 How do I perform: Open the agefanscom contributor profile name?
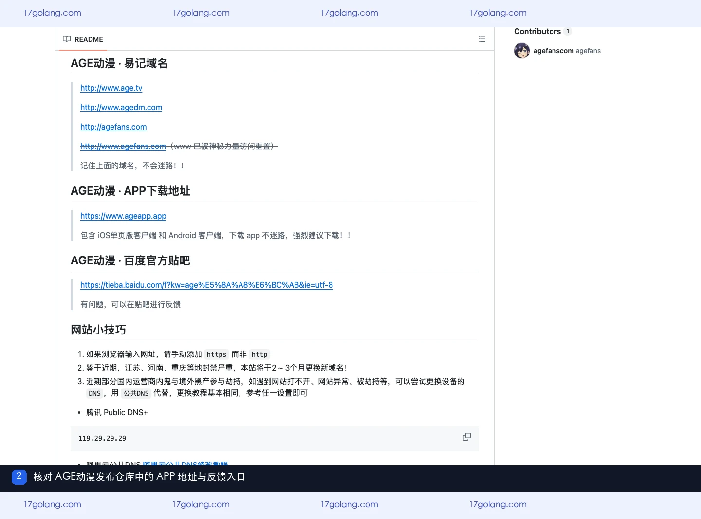click(x=553, y=51)
